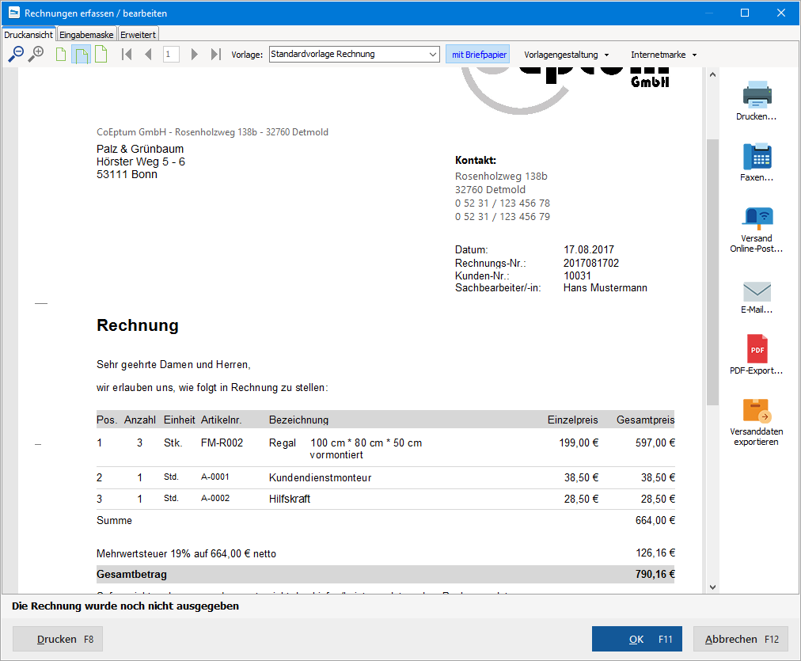
Task: Click the Hilfskraft row description
Action: (290, 499)
